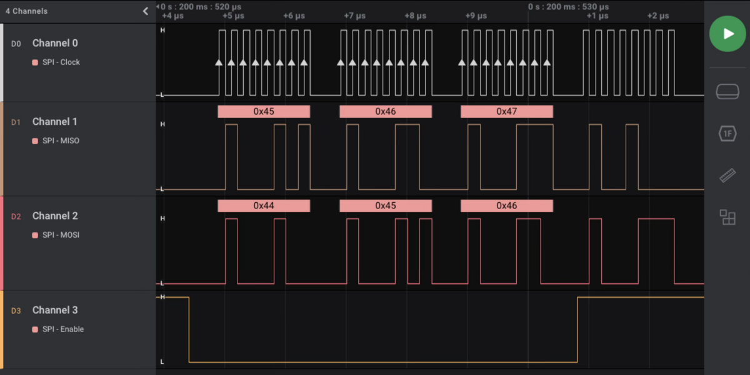Click the +5 µs mark on time ruler
The image size is (750, 375).
(233, 16)
